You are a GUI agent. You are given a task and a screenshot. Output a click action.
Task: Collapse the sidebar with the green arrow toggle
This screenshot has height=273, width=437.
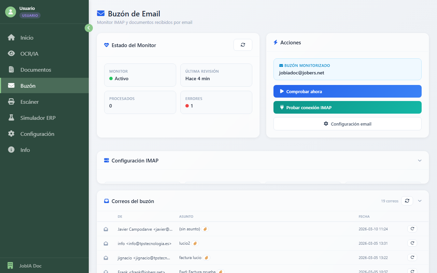pos(89,28)
